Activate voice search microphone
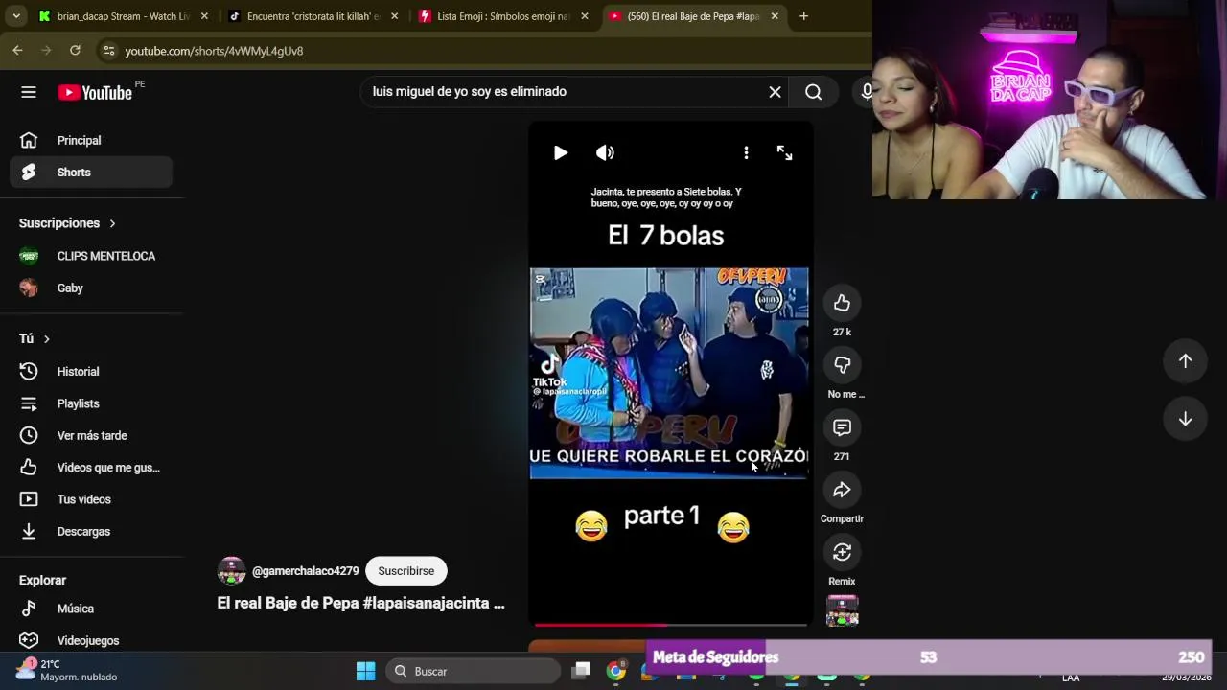The height and width of the screenshot is (690, 1227). point(866,92)
